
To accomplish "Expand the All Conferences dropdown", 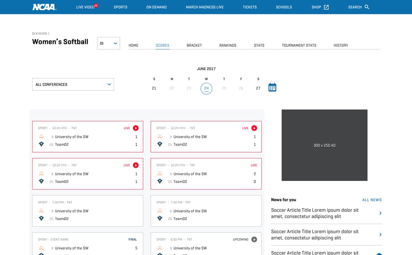I will 73,84.
